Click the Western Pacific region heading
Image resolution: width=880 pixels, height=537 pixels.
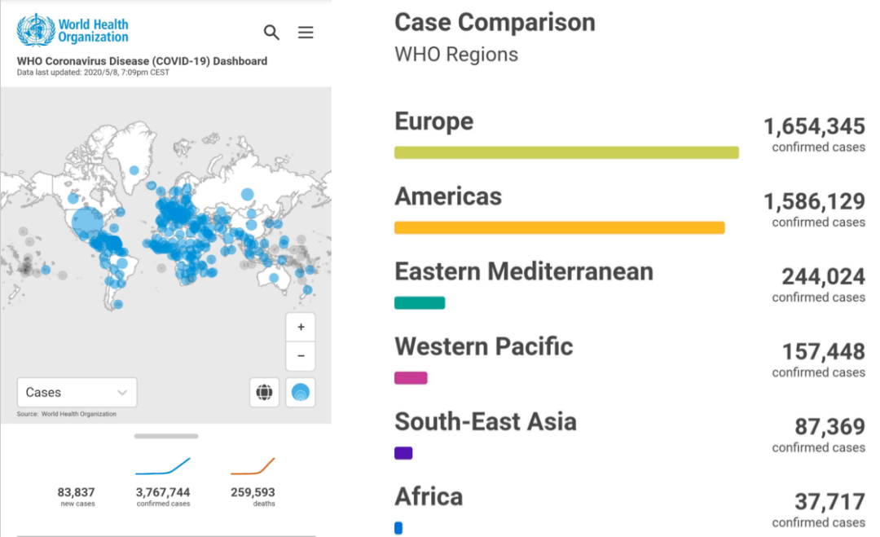coord(484,346)
